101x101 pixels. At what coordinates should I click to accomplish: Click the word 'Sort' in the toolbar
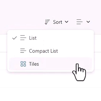tap(58, 22)
